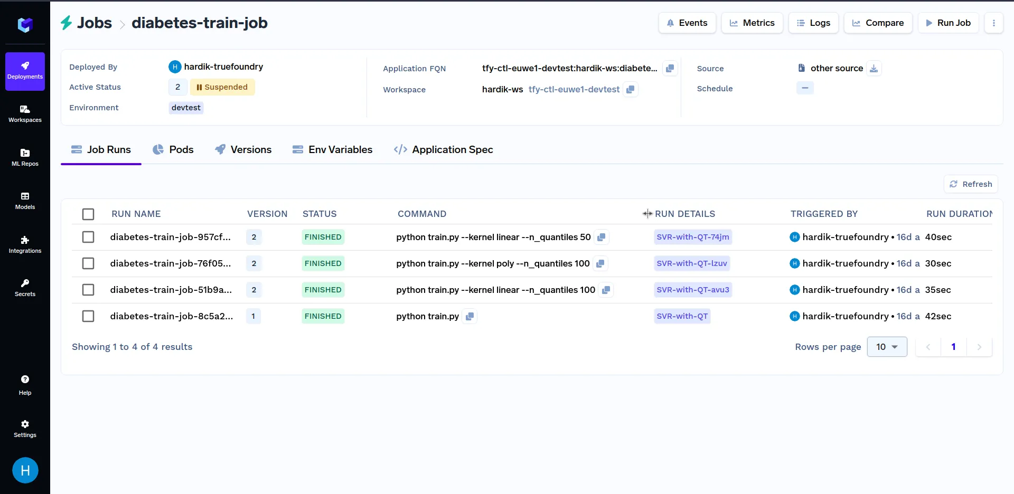The image size is (1014, 494).
Task: Copy the Application FQN value
Action: click(670, 68)
